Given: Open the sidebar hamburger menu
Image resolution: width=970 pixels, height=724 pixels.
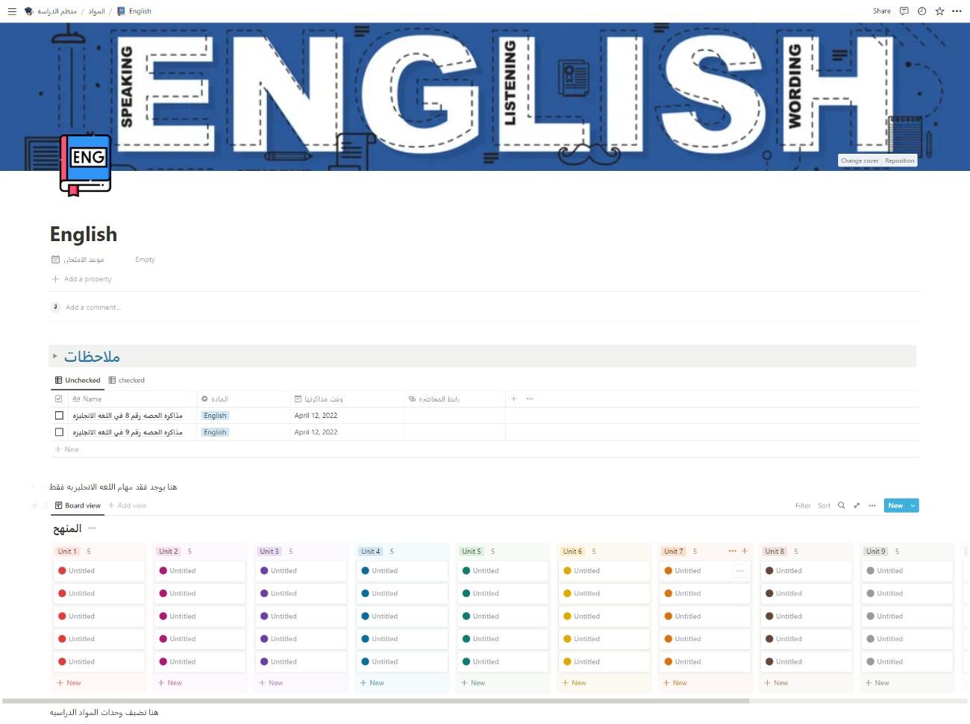Looking at the screenshot, I should 12,11.
